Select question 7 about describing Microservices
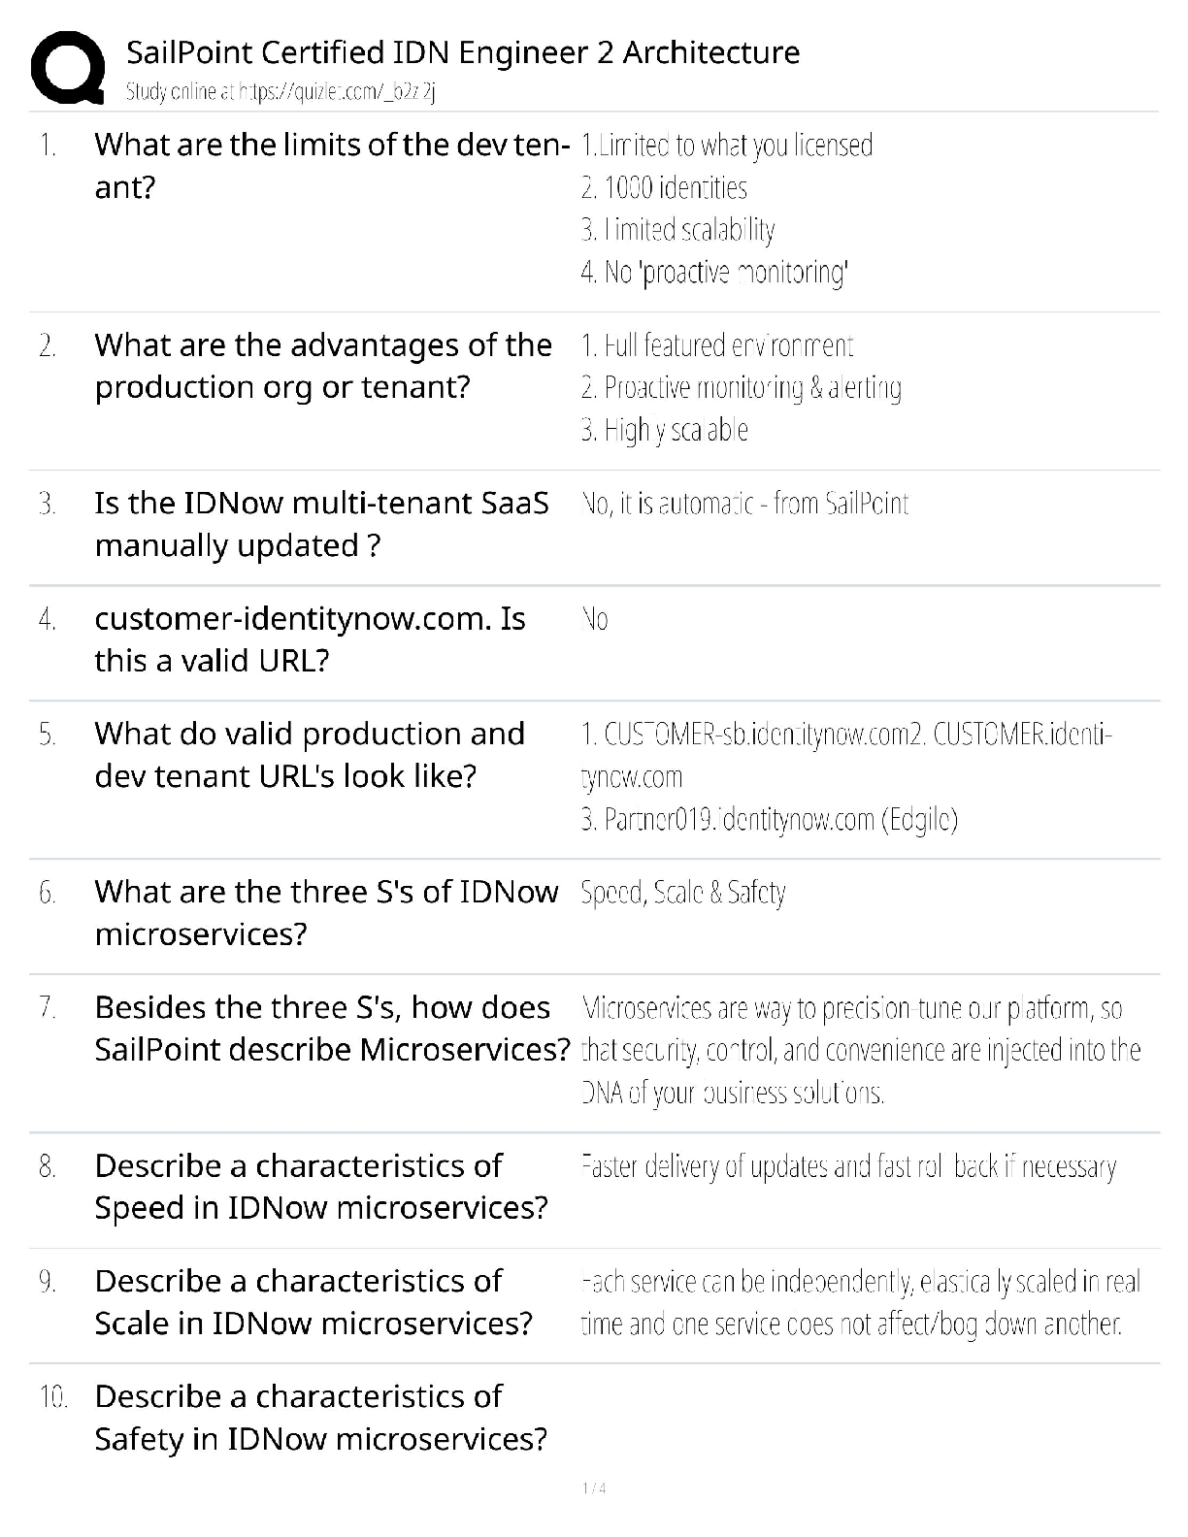The image size is (1188, 1537). pyautogui.click(x=332, y=1029)
